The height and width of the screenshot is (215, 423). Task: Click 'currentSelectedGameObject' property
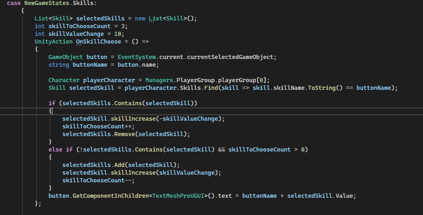230,57
